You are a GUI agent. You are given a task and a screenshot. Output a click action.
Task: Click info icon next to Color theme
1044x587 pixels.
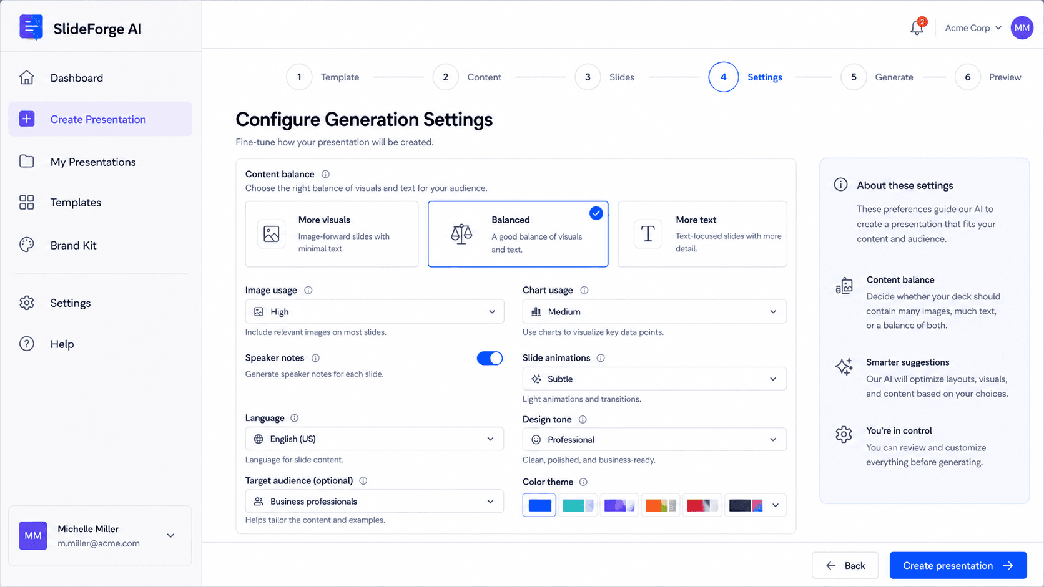(583, 482)
